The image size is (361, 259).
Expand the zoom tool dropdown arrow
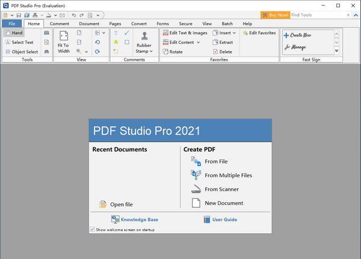coord(86,52)
